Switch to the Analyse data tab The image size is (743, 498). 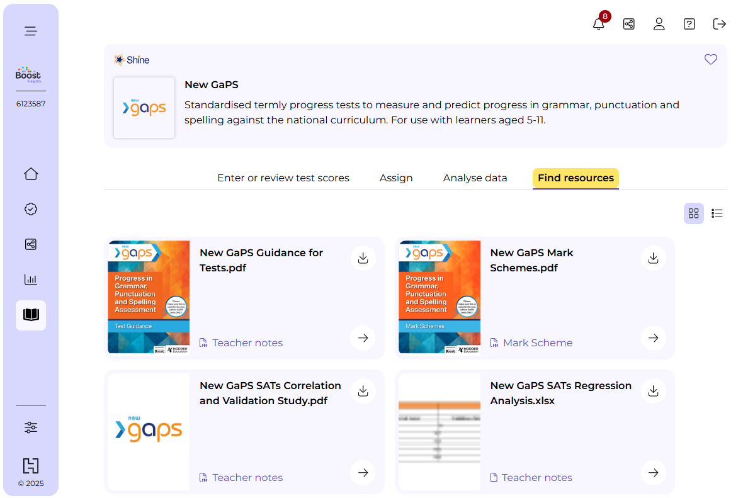[475, 178]
